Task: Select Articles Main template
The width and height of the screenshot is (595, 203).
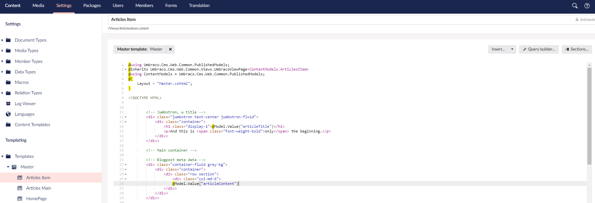Action: (x=38, y=188)
